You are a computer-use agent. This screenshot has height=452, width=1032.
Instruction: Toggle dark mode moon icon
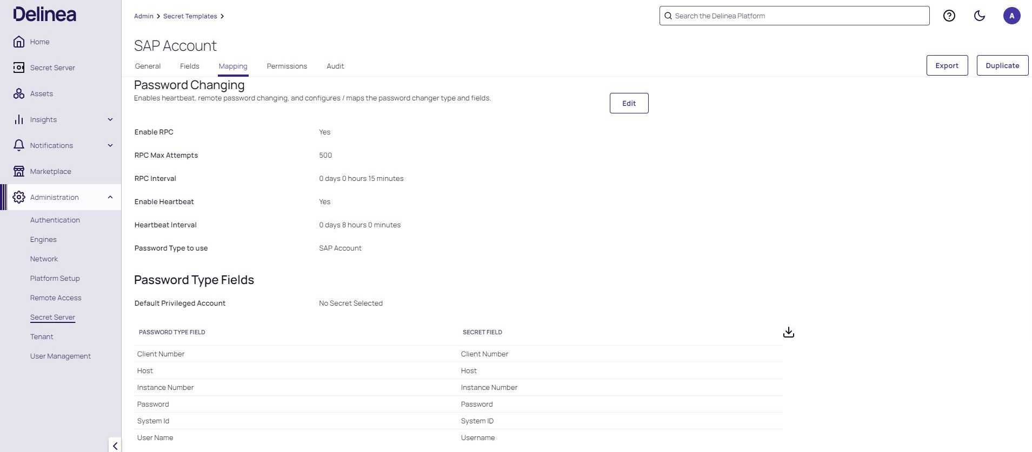979,16
